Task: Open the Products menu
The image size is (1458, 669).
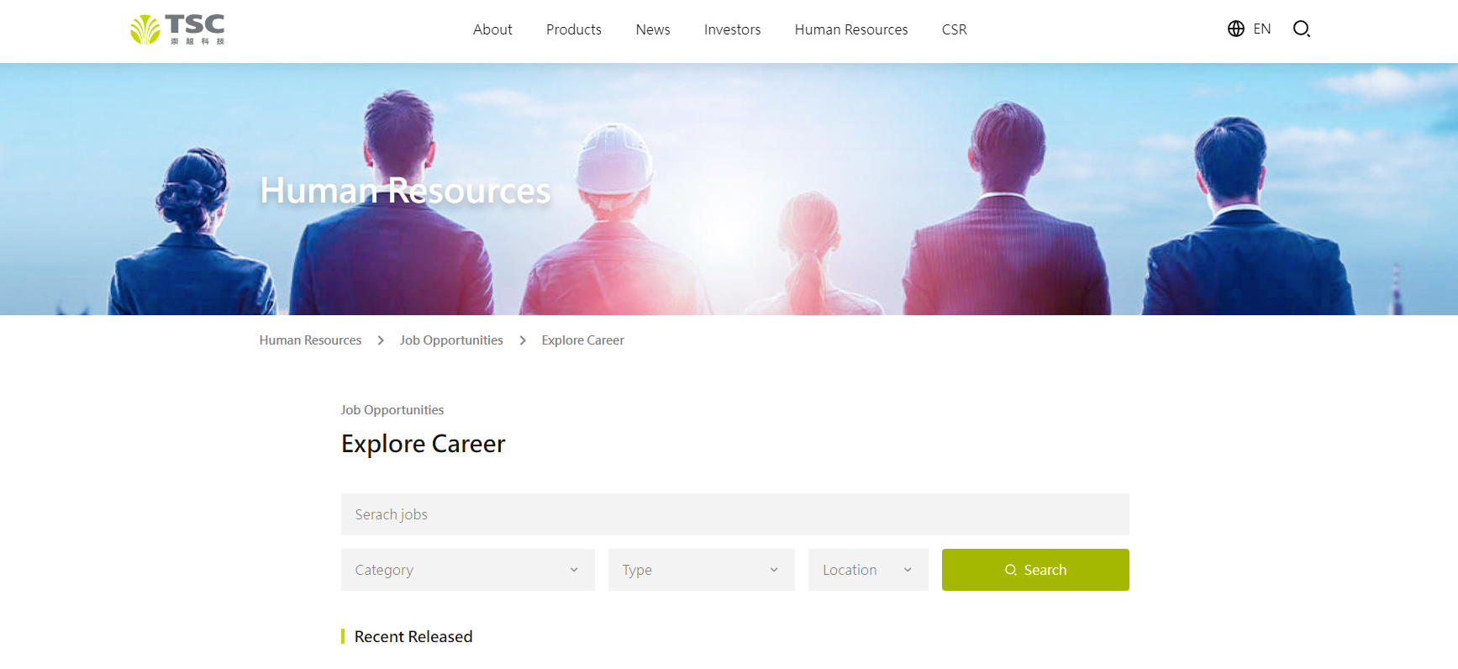Action: [573, 30]
